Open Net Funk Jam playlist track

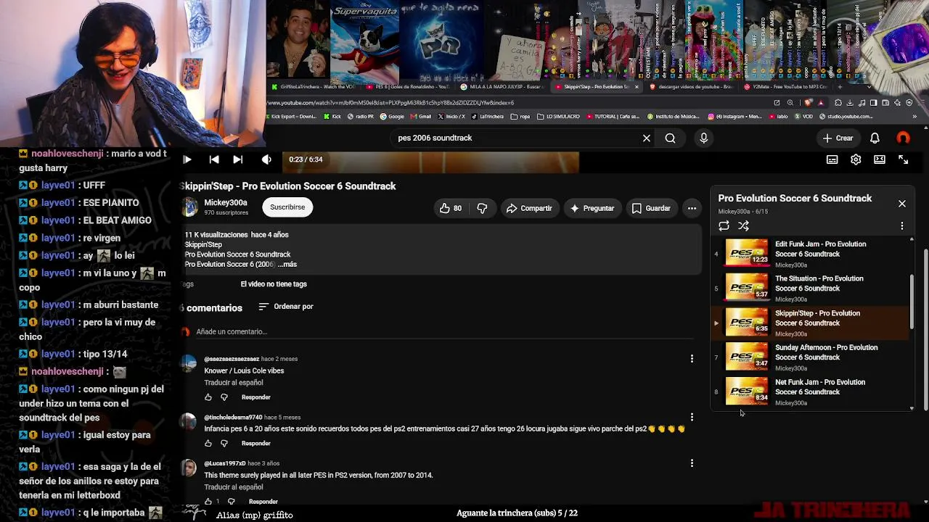coord(810,391)
